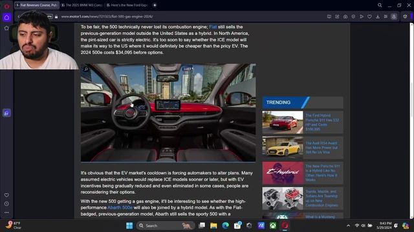The width and height of the screenshot is (414, 232).
Task: Open the taskbar clock showing 9:43 PM
Action: (384, 226)
